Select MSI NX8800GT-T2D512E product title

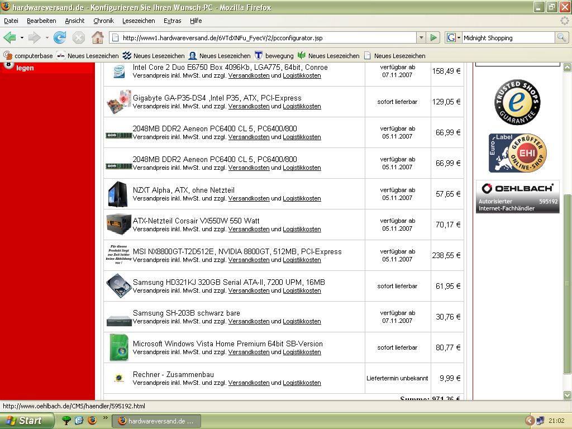tap(237, 251)
